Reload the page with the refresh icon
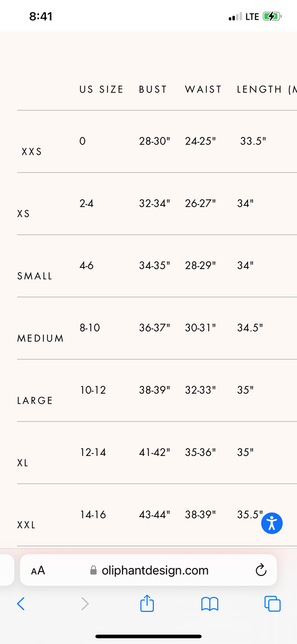 point(261,570)
